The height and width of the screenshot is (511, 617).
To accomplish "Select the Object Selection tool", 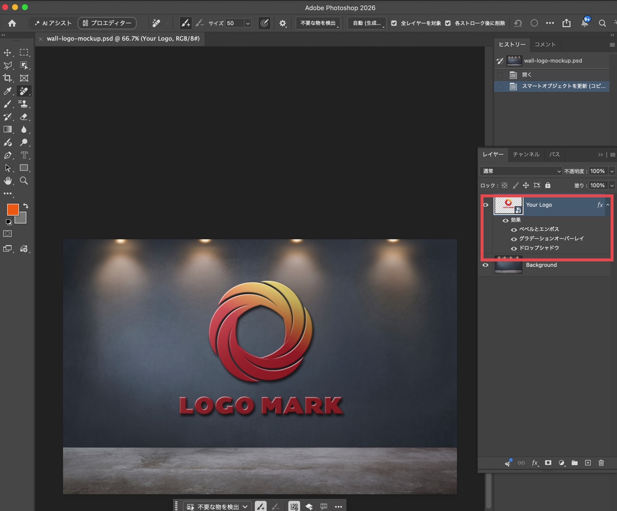I will (24, 65).
